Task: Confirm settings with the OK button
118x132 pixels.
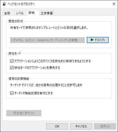Action: point(57,126)
